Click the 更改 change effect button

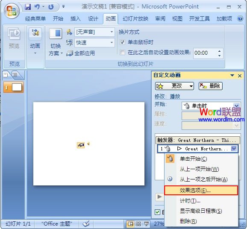tap(174, 86)
